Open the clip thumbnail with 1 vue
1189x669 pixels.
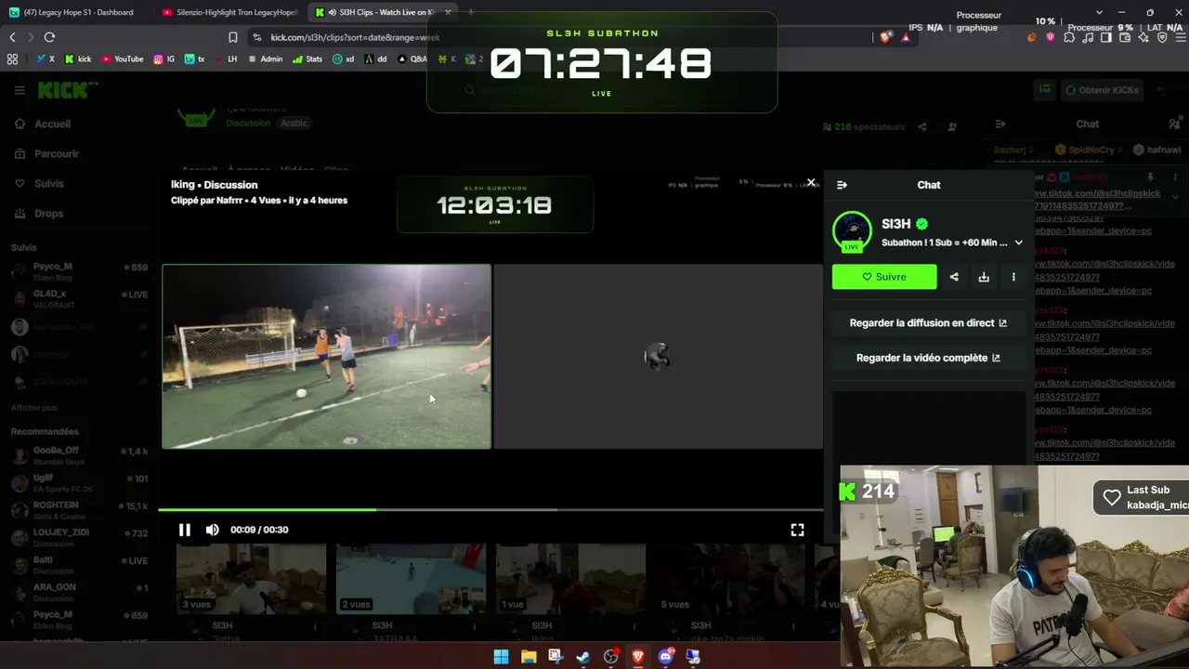[x=570, y=579]
